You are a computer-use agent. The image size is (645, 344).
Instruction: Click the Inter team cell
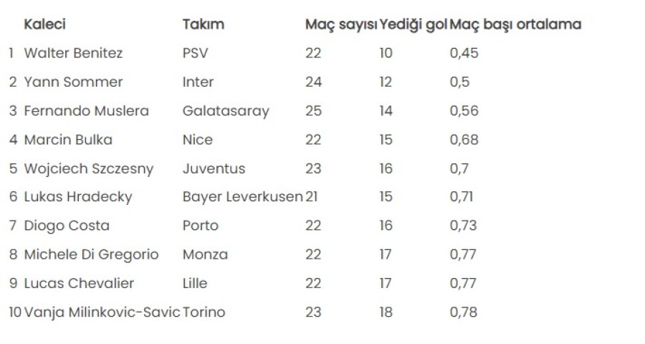click(198, 82)
